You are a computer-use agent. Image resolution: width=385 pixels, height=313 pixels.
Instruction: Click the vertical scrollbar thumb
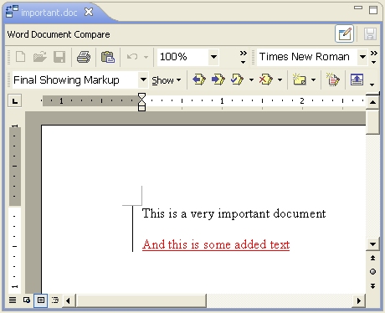click(x=372, y=121)
